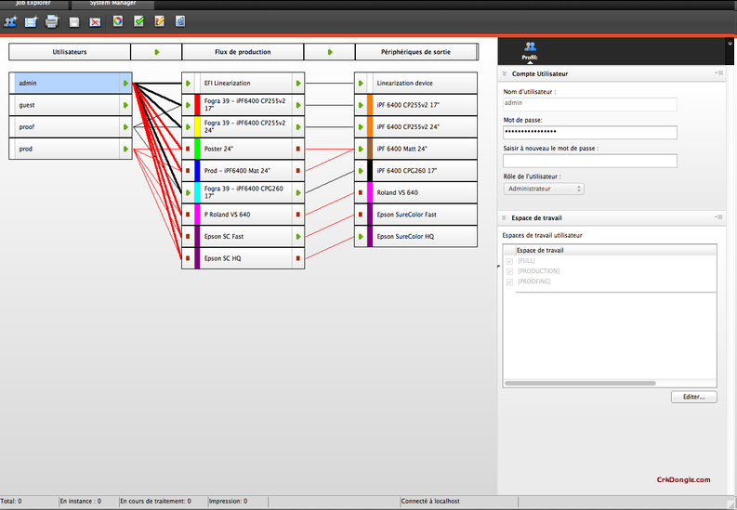Select the prod user row
The image size is (737, 510).
[71, 149]
